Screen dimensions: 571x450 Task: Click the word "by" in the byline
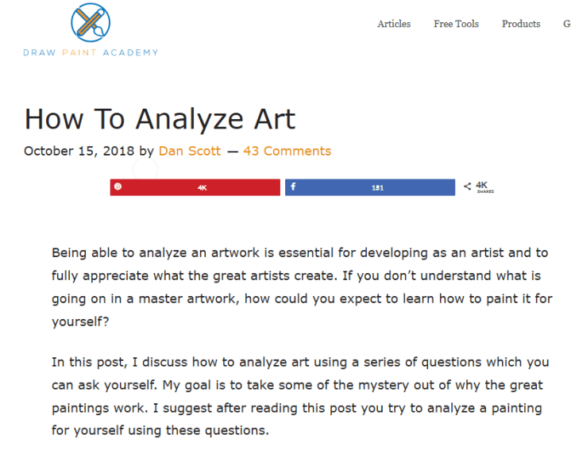pyautogui.click(x=147, y=151)
